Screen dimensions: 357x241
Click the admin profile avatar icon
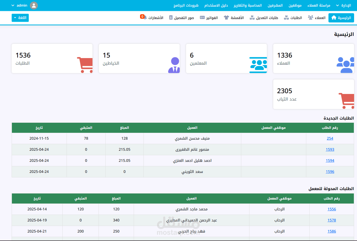point(34,5)
